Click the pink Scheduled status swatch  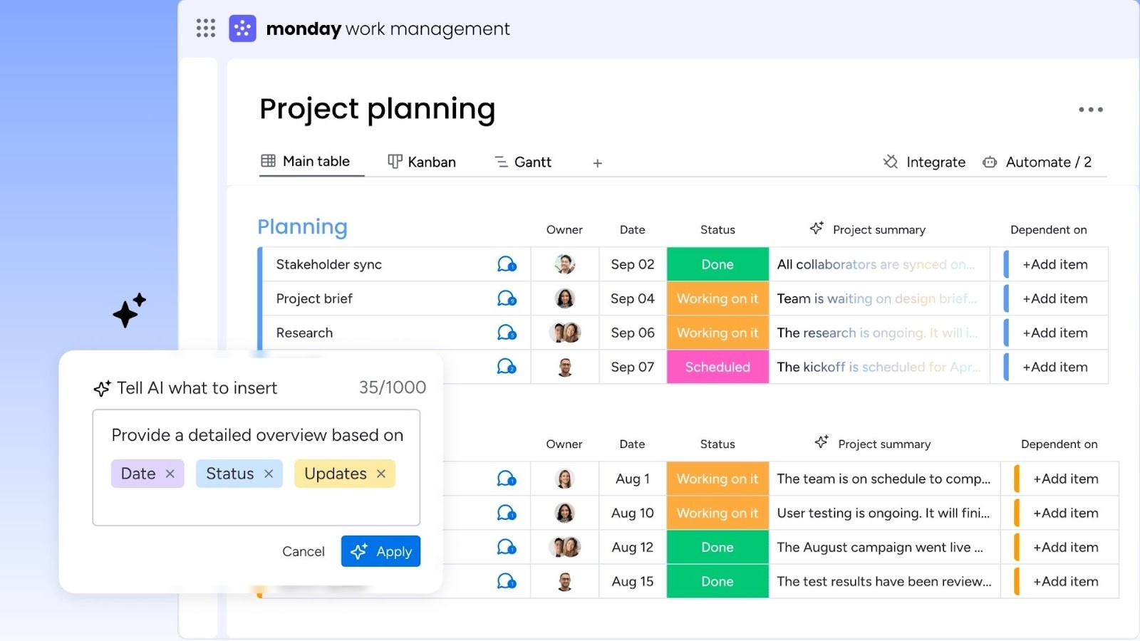[x=717, y=367]
